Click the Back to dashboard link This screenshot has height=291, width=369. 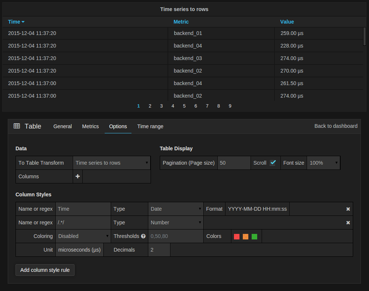coord(336,126)
